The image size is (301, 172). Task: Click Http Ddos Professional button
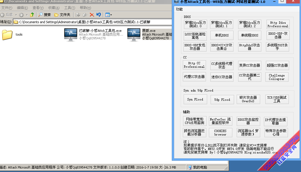(278, 24)
